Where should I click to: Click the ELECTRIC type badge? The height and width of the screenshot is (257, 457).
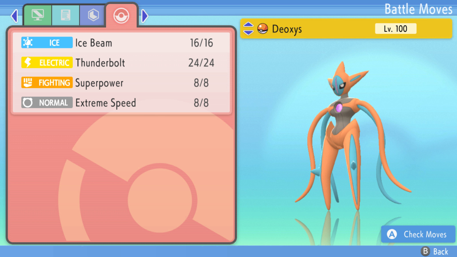pyautogui.click(x=47, y=63)
